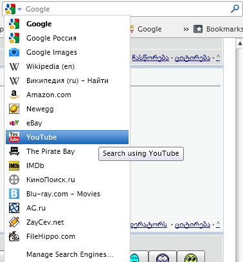Viewport: 243px width, 262px height.
Task: Open the search engine dropdown arrow
Action: (x=19, y=9)
